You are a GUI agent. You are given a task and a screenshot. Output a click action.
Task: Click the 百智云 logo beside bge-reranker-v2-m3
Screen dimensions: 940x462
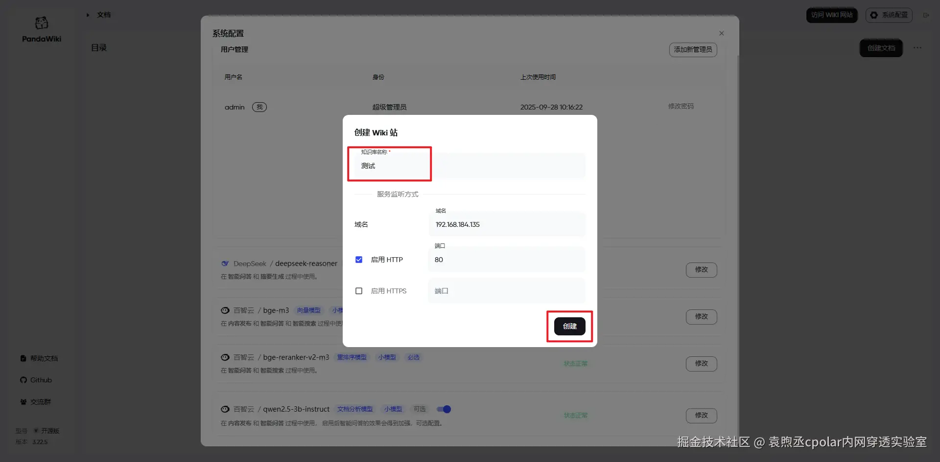[x=225, y=357]
